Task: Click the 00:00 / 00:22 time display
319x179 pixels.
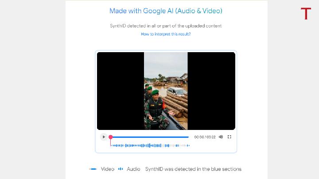Action: click(205, 137)
